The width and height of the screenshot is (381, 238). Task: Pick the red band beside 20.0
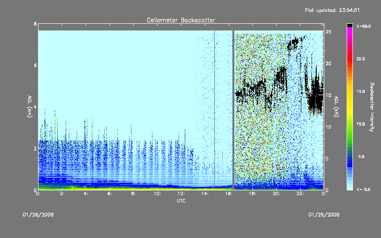coord(350,59)
